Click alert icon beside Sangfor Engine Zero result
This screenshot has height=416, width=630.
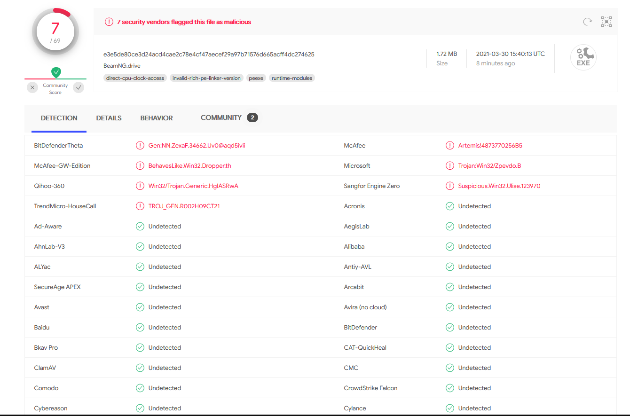(450, 186)
